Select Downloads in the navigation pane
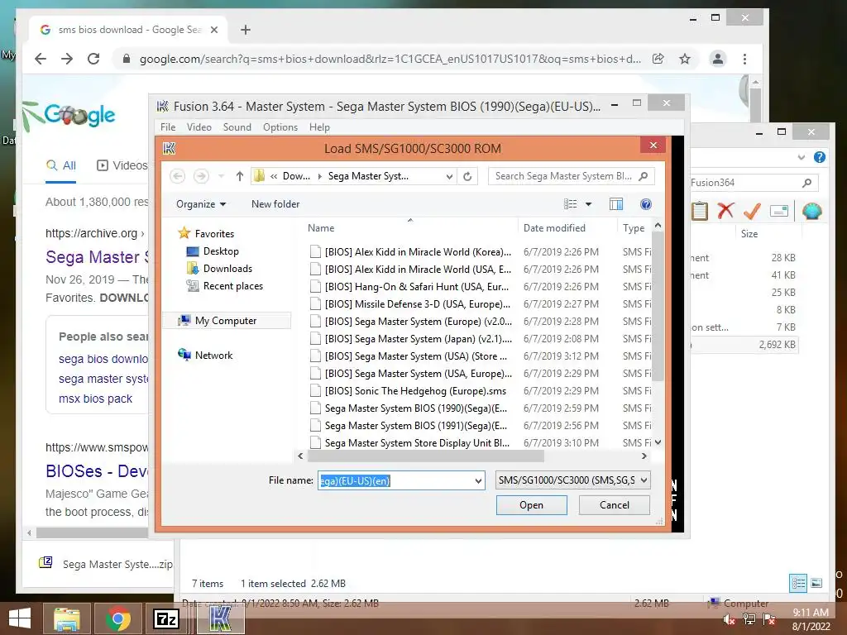Image resolution: width=847 pixels, height=635 pixels. point(219,269)
